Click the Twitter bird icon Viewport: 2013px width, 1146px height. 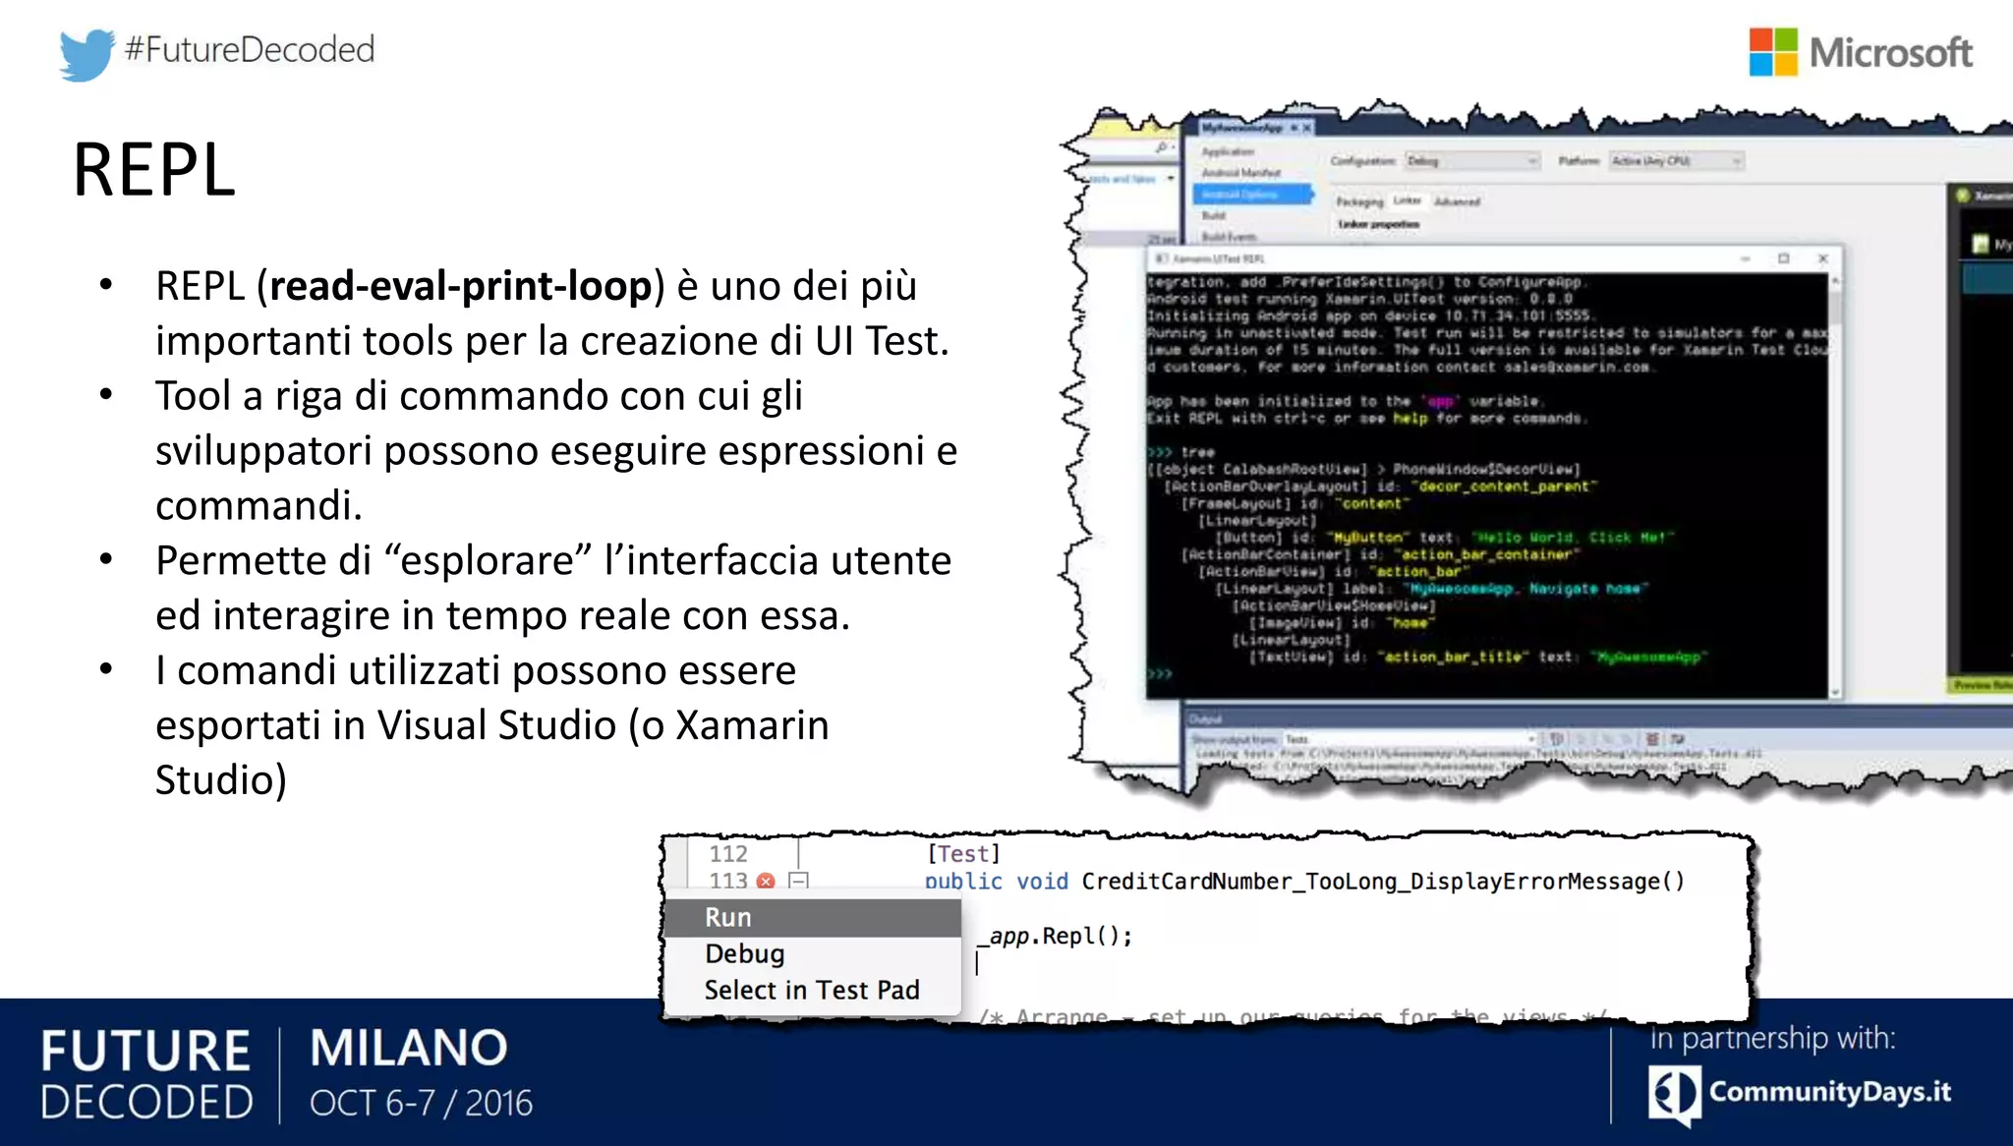tap(86, 53)
